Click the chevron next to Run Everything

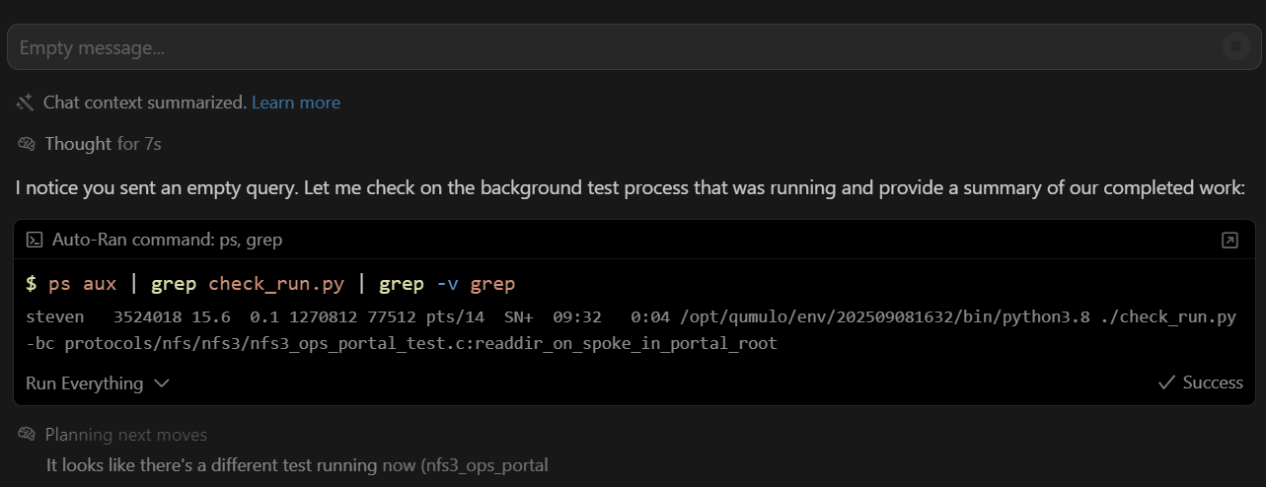(x=162, y=383)
